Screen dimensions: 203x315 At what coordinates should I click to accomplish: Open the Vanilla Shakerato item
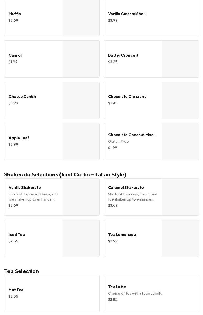[25, 188]
